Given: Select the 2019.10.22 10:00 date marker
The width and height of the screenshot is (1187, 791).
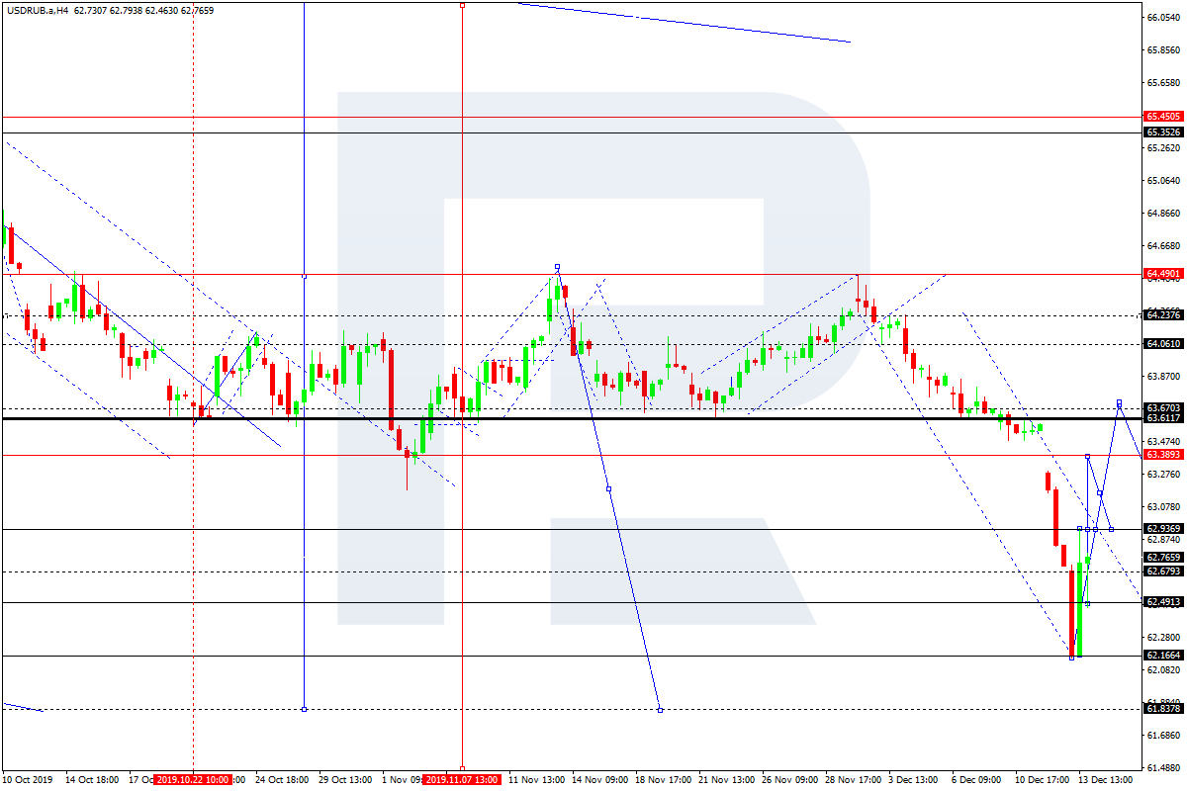Looking at the screenshot, I should click(192, 780).
